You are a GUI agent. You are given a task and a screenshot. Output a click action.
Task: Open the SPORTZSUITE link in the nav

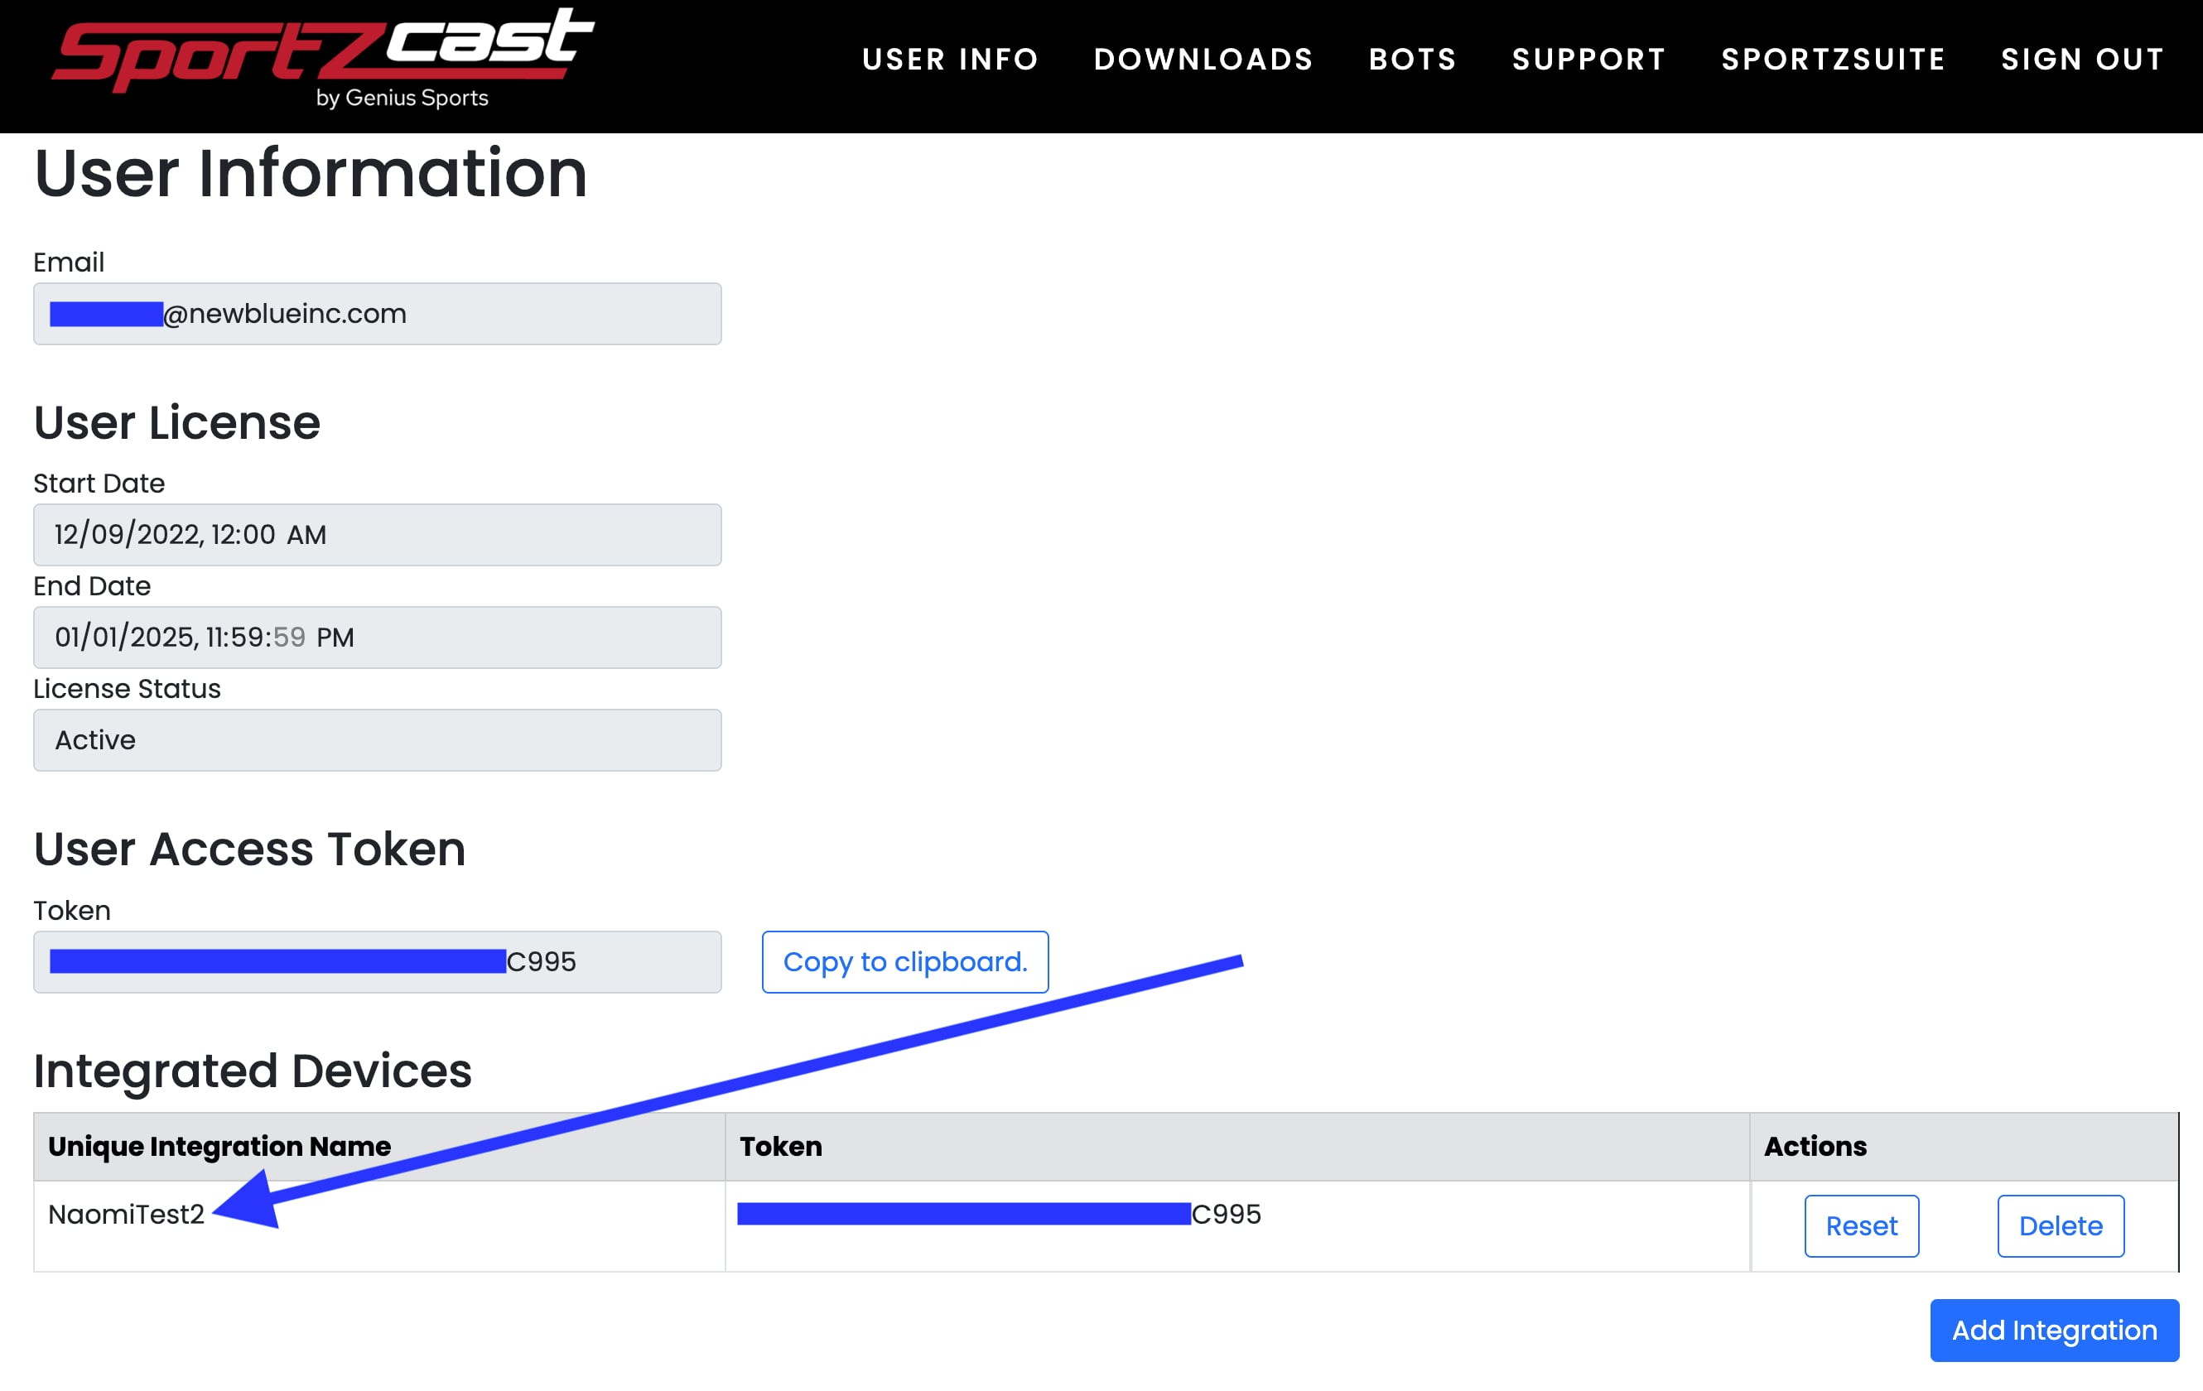pyautogui.click(x=1833, y=60)
